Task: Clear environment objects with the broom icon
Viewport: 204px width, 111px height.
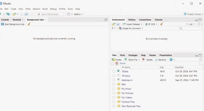Action: (162, 24)
